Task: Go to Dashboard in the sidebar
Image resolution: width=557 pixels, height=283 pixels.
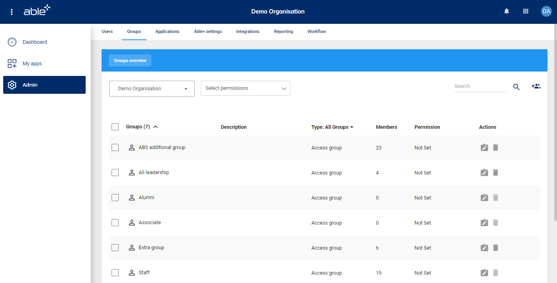Action: pos(35,42)
